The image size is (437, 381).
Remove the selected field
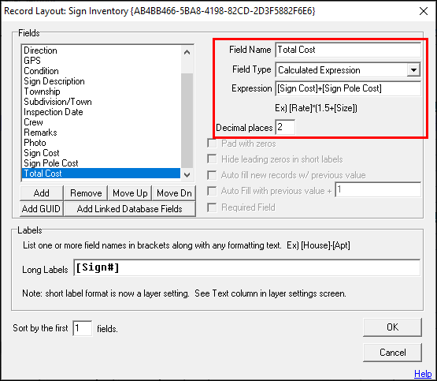tap(86, 193)
